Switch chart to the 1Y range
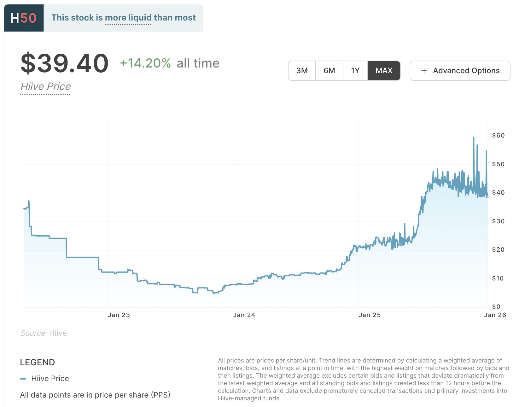 coord(355,71)
